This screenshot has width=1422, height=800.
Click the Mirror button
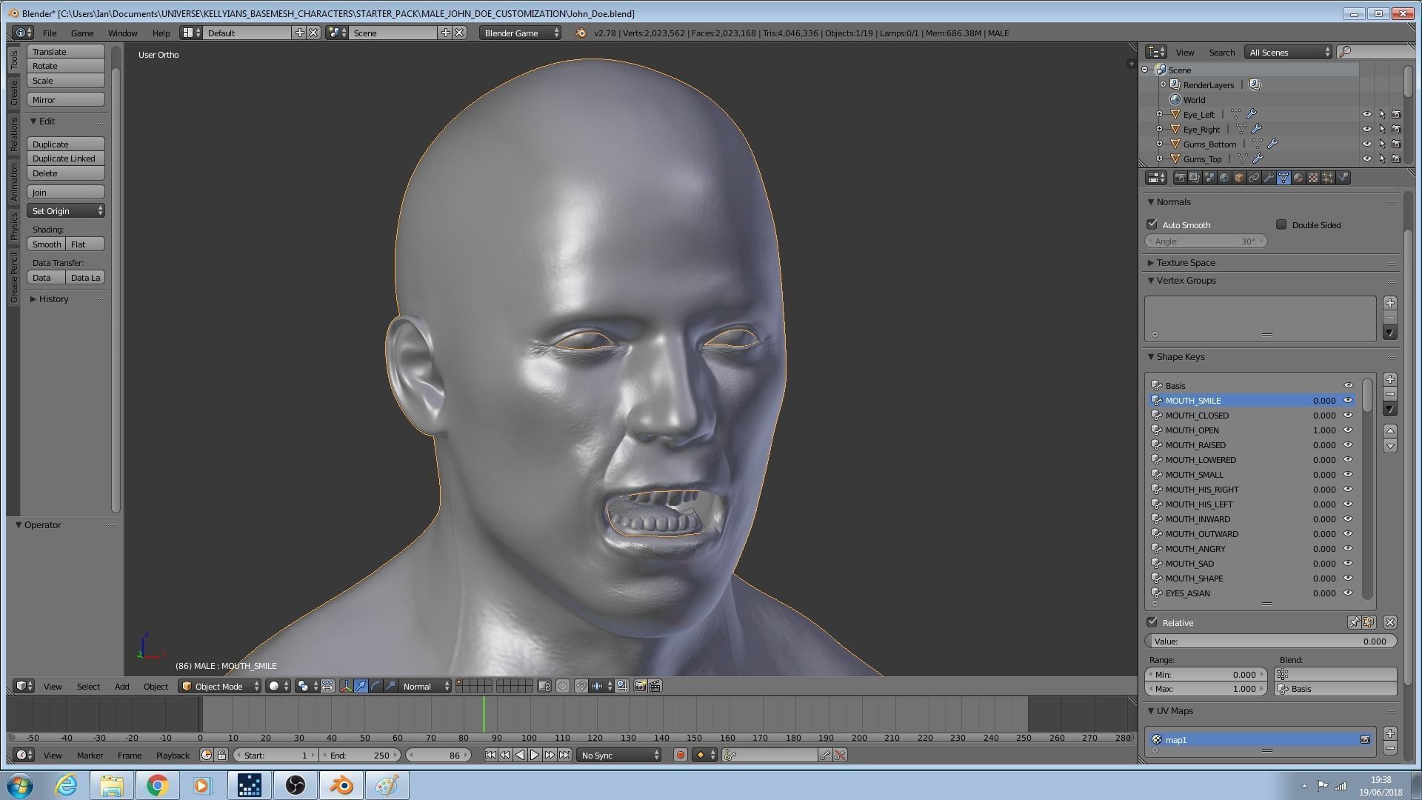click(x=66, y=99)
